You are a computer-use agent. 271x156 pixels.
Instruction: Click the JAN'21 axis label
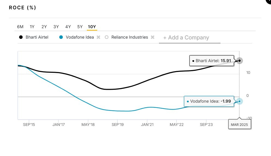147,125
